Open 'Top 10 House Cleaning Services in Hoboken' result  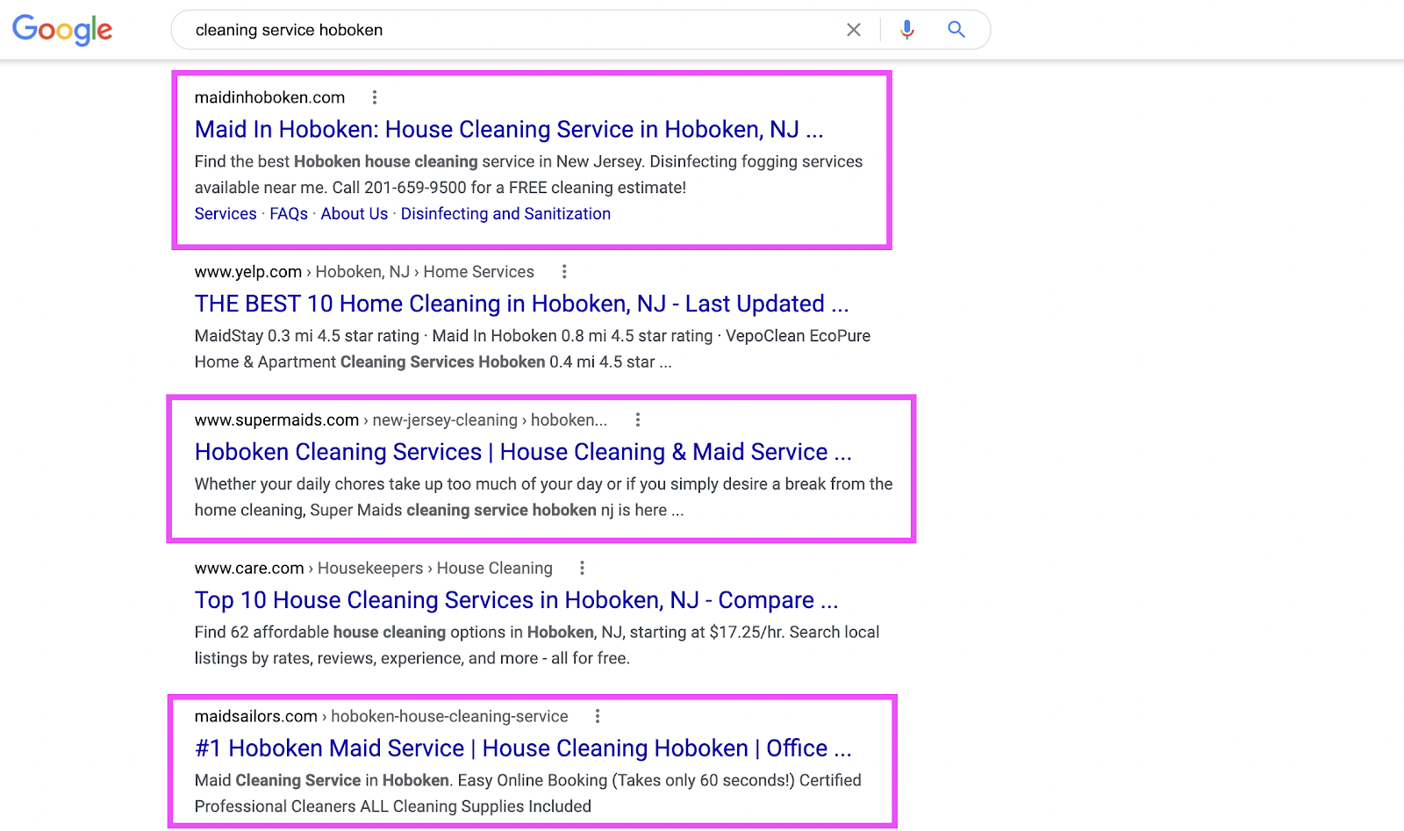pos(517,601)
